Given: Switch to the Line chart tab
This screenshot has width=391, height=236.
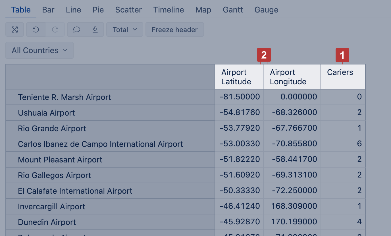Looking at the screenshot, I should click(73, 10).
